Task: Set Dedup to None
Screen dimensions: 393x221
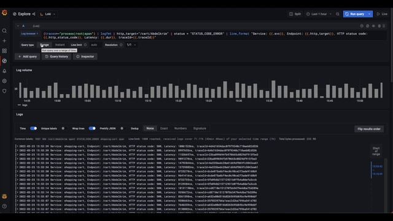Action: click(150, 128)
